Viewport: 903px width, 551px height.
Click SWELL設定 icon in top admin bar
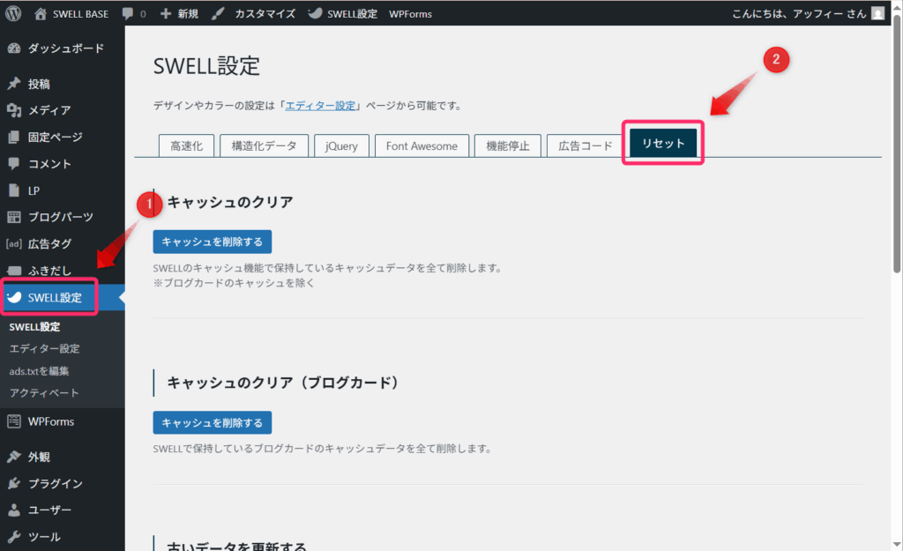tap(315, 13)
